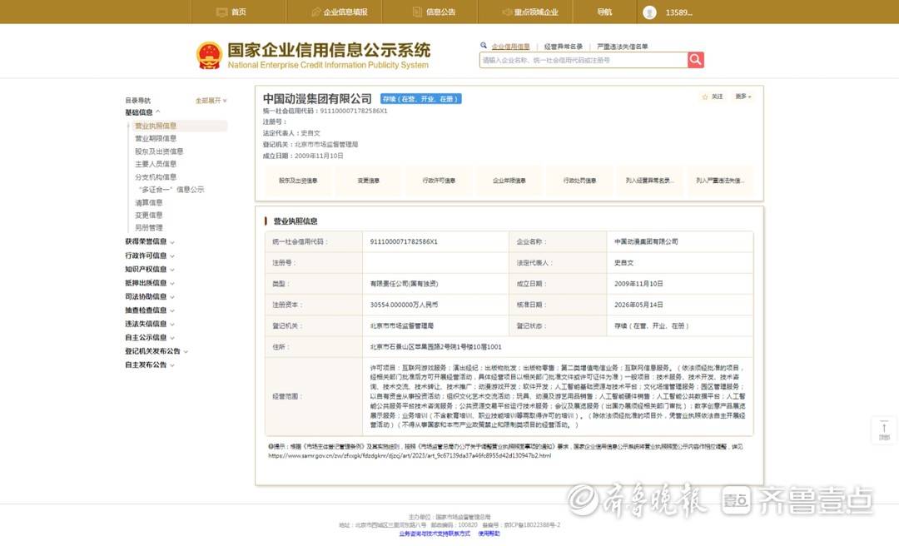Open the 使用帮助 footer link
This screenshot has width=899, height=546.
pyautogui.click(x=489, y=534)
